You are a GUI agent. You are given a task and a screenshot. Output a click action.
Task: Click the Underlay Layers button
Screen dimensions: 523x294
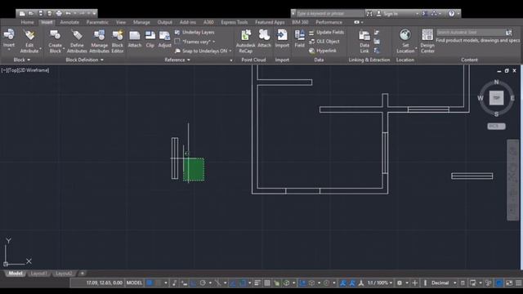[x=194, y=33]
